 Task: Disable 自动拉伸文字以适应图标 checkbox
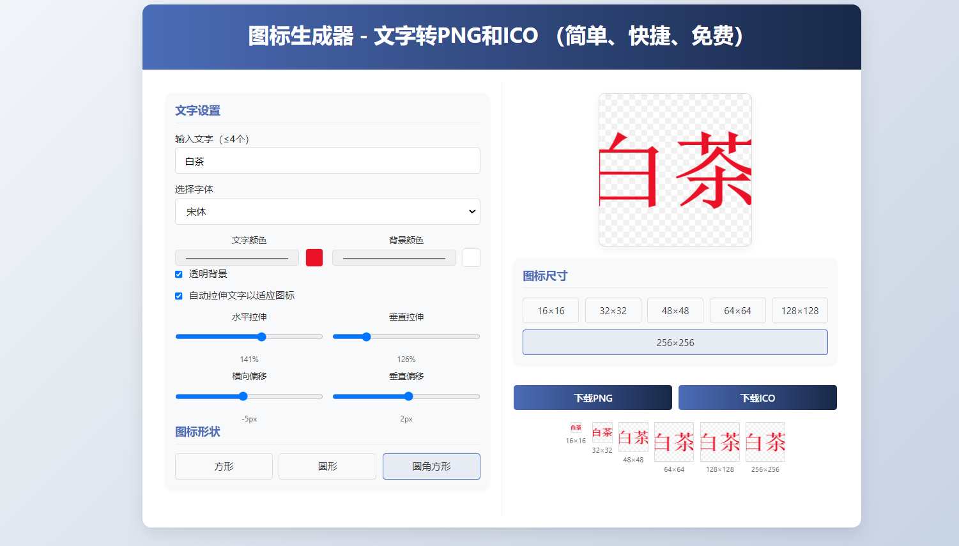179,296
